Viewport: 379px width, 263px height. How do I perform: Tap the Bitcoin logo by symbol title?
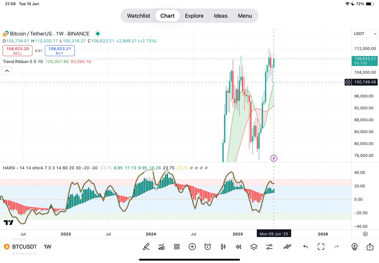(5, 34)
